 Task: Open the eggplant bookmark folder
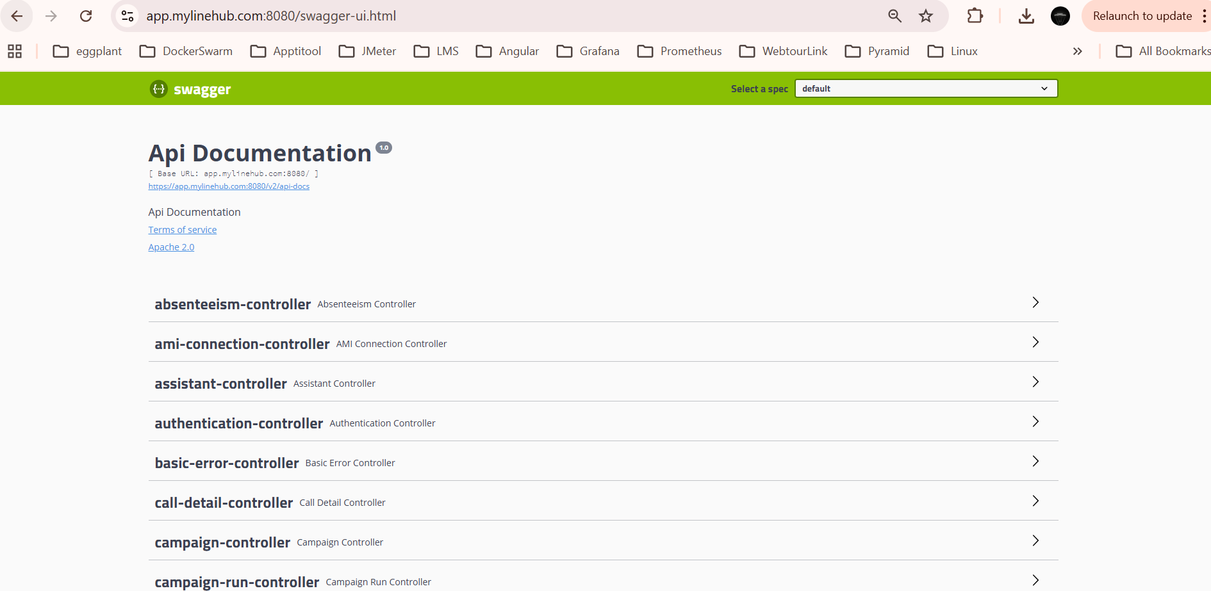(x=87, y=51)
